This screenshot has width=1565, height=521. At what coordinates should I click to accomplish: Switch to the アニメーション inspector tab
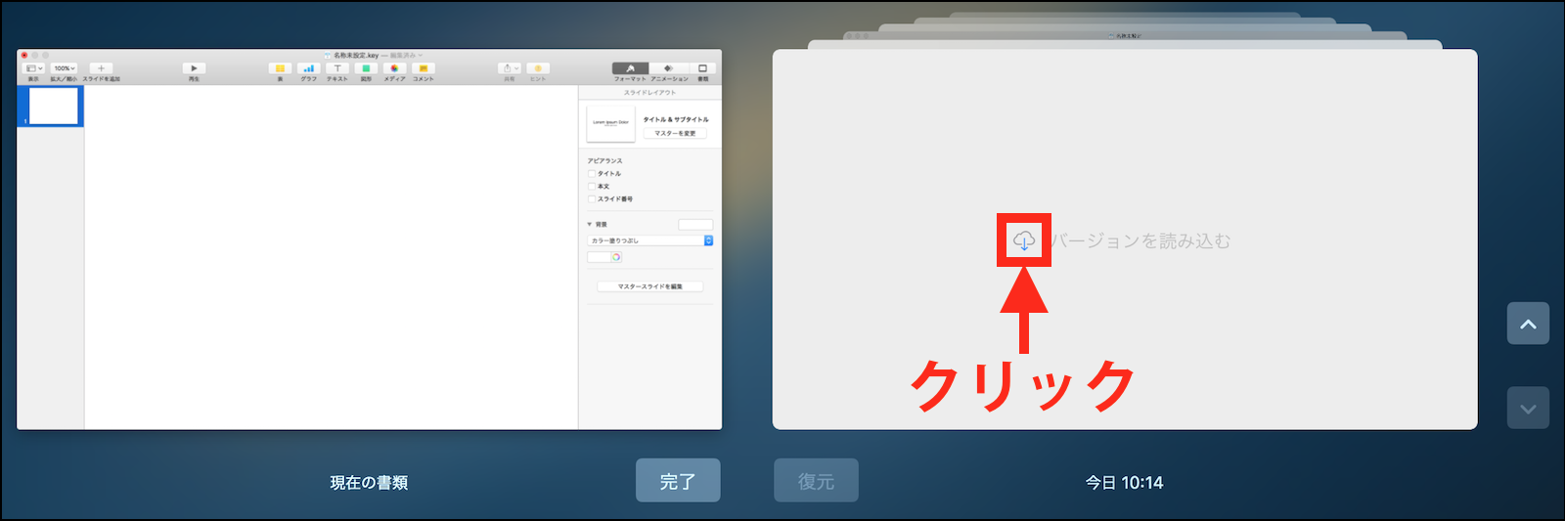(669, 68)
